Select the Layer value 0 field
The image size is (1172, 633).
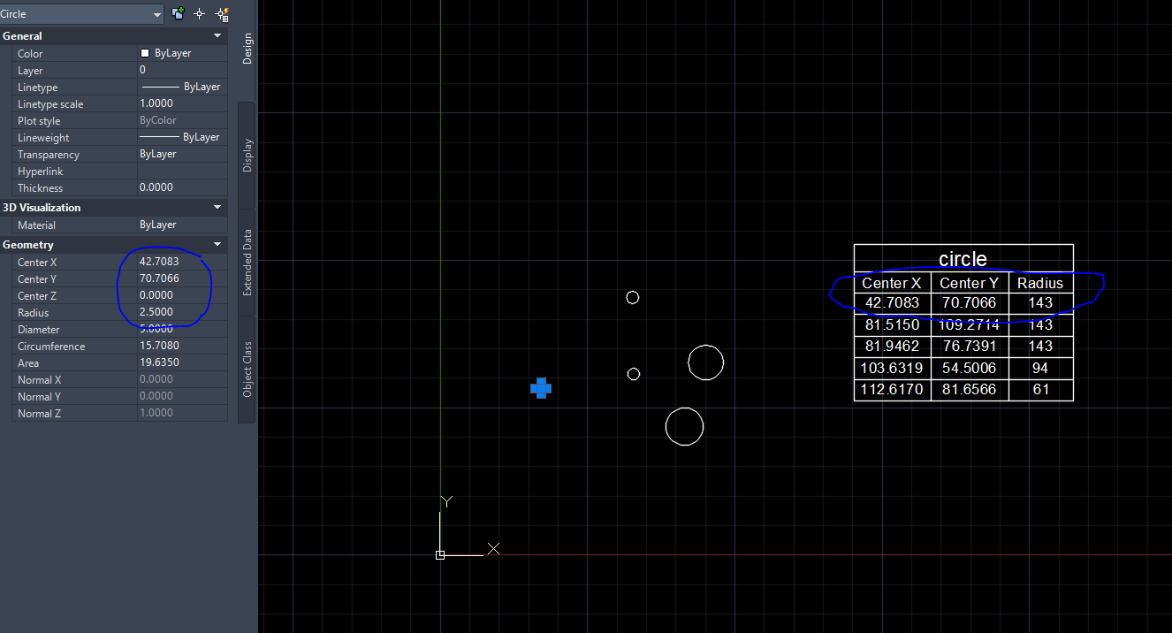click(182, 70)
